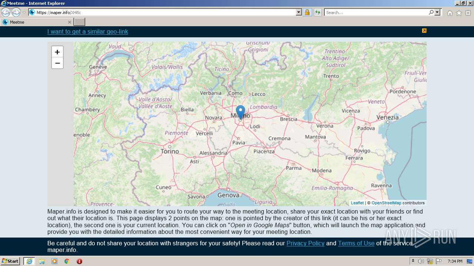Click the Action Center flag icon
Screen dimensions: 474x266
[x=439, y=261]
